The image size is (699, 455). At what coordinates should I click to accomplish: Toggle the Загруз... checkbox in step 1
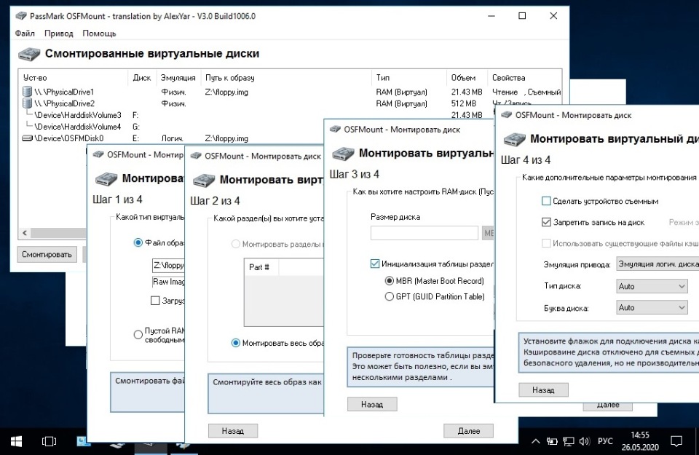[155, 301]
